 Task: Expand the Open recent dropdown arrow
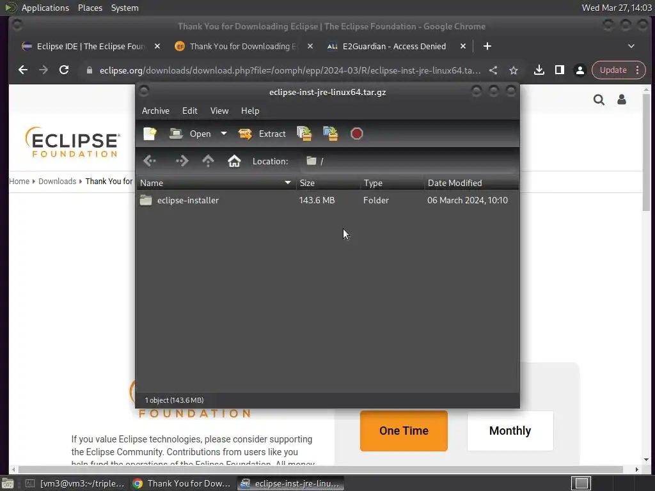[x=224, y=134]
